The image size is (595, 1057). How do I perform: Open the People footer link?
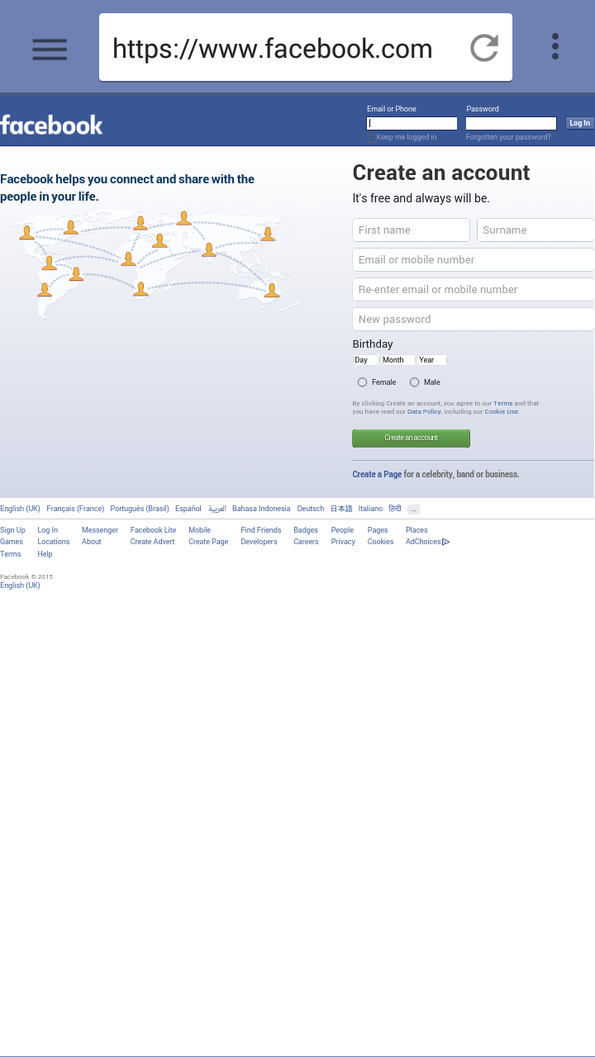coord(342,530)
